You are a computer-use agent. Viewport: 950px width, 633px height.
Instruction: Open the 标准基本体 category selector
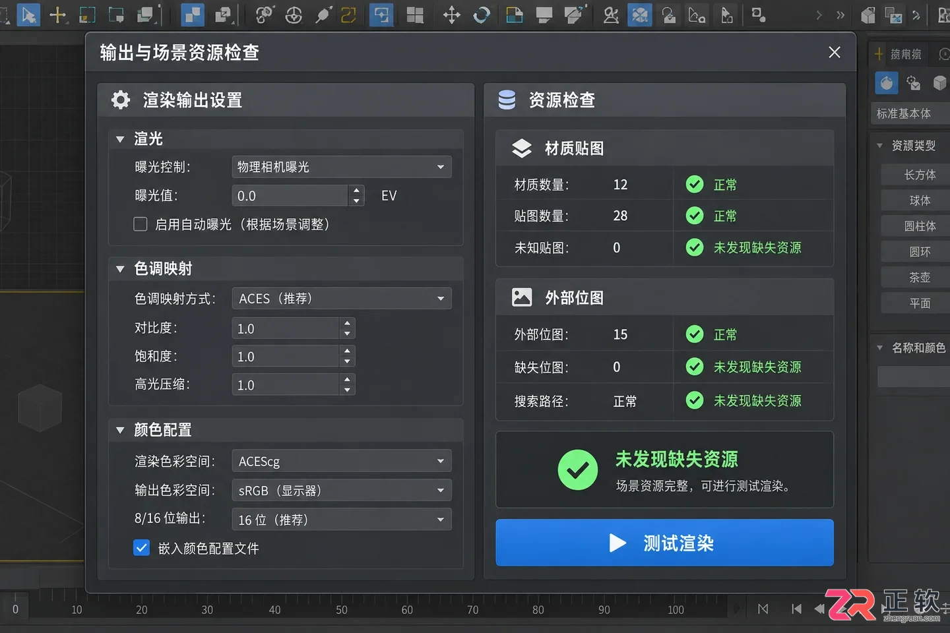(910, 113)
